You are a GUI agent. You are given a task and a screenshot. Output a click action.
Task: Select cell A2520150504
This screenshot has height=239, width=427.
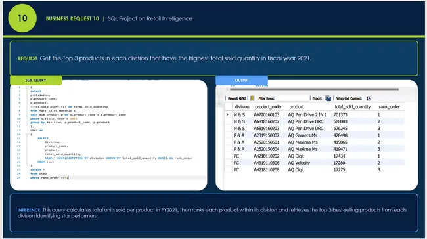point(266,149)
